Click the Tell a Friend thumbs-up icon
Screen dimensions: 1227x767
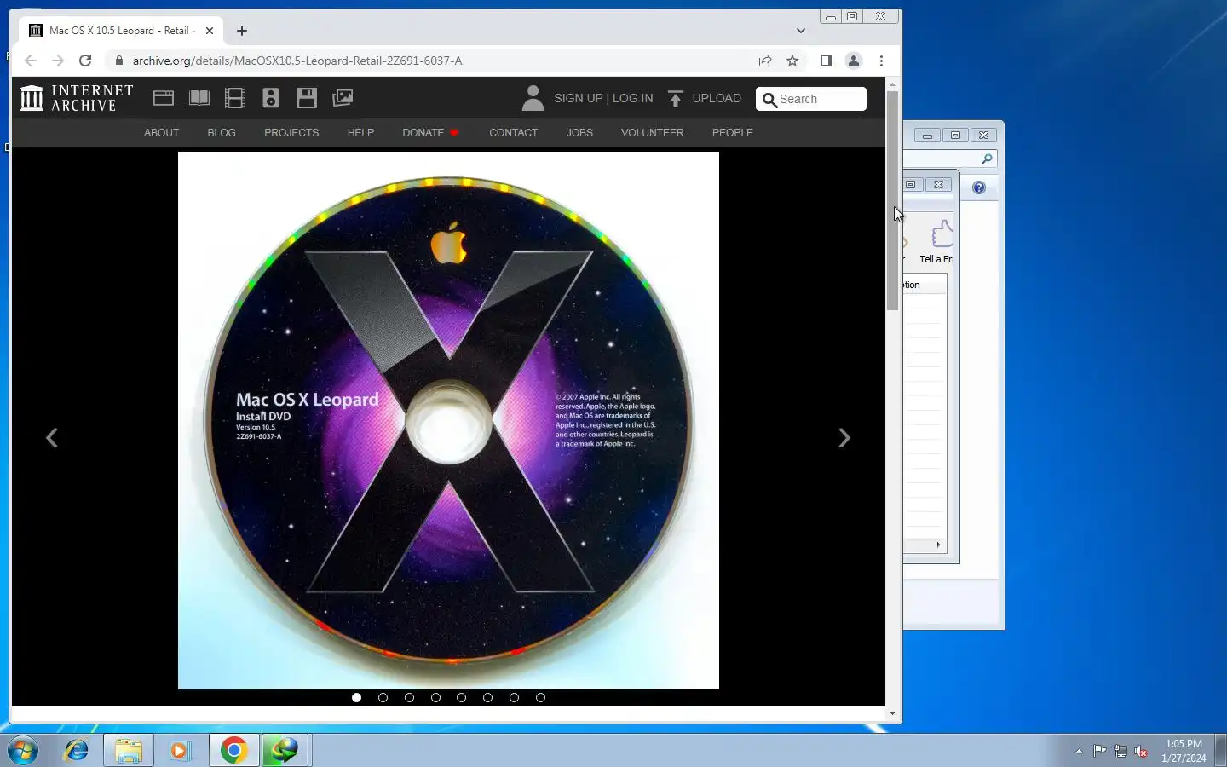click(942, 234)
